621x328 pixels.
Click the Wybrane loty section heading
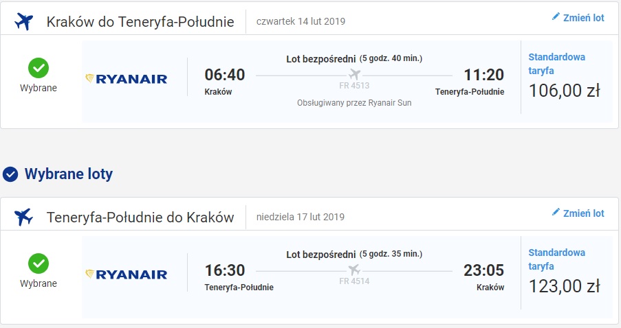(x=69, y=174)
